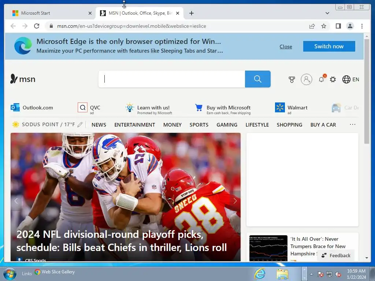The height and width of the screenshot is (281, 375).
Task: Open Chrome three-dot menu
Action: pos(362,26)
